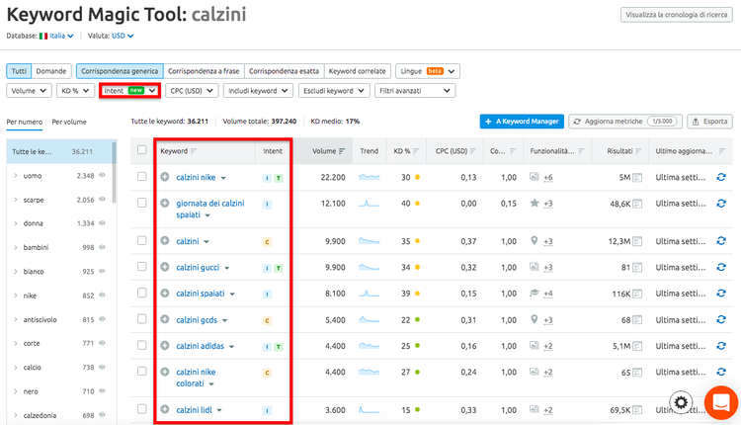Open the table settings gear icon
Image resolution: width=741 pixels, height=425 pixels.
pos(681,402)
